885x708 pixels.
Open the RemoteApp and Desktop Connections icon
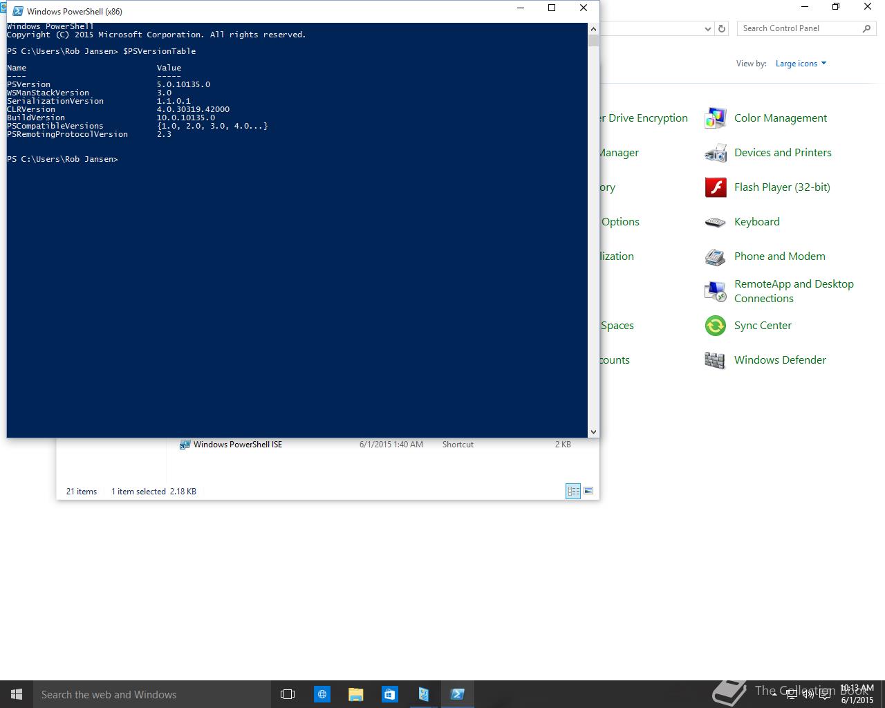tap(715, 291)
